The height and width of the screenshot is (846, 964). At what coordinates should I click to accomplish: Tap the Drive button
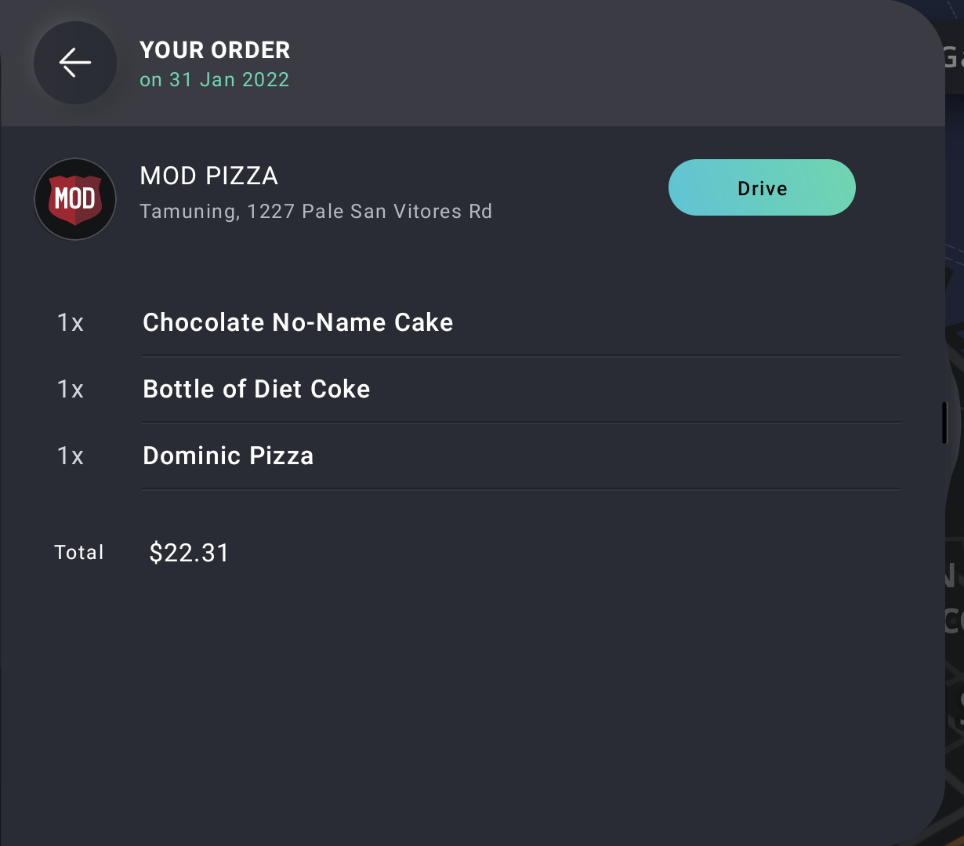pyautogui.click(x=762, y=187)
